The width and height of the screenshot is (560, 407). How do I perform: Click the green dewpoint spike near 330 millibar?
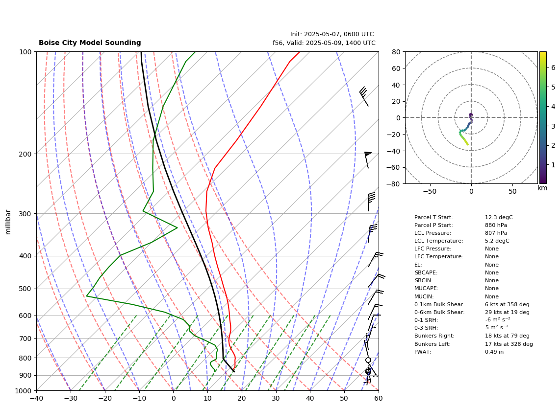pos(177,228)
